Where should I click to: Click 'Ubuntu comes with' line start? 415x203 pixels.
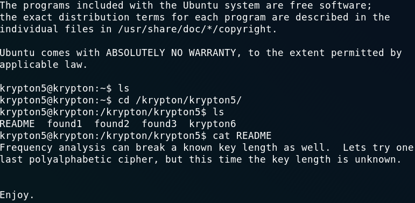point(50,53)
